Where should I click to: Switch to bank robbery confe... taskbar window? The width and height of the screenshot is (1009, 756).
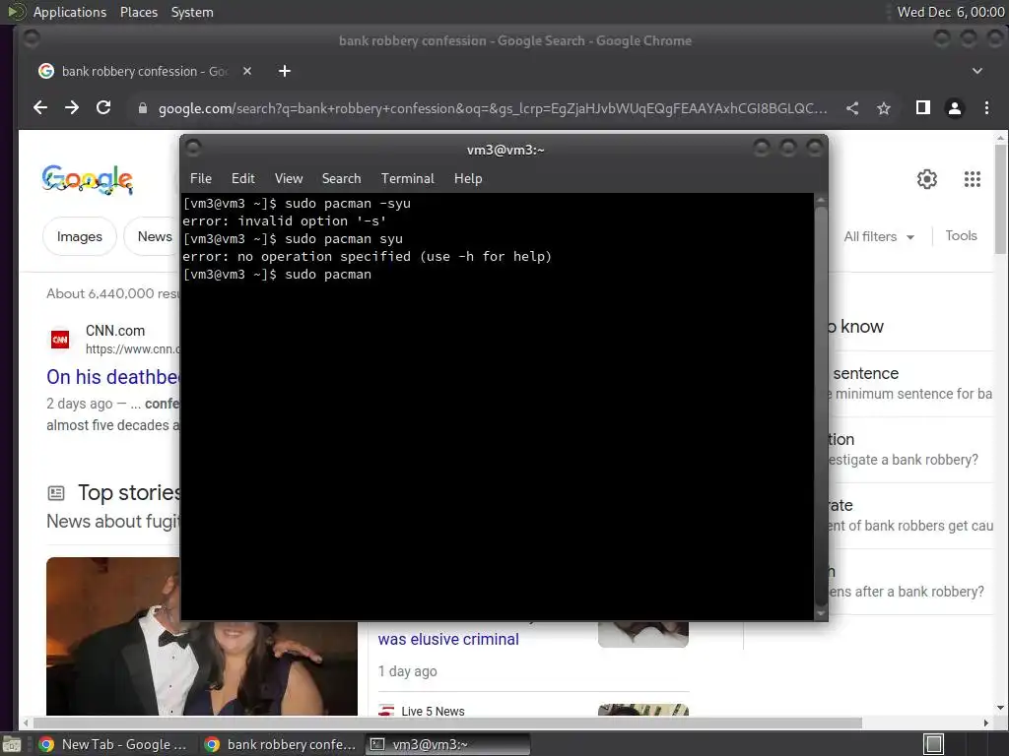click(x=280, y=744)
